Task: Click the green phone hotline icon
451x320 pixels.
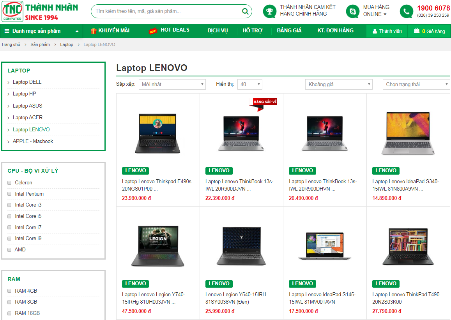Action: point(407,11)
